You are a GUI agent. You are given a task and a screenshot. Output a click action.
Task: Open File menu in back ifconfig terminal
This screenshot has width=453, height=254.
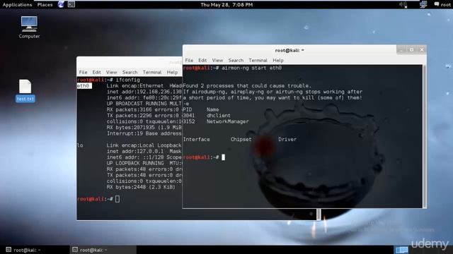coord(83,72)
